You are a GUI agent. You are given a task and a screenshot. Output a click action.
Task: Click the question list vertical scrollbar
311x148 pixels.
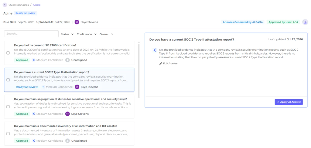[x=139, y=70]
